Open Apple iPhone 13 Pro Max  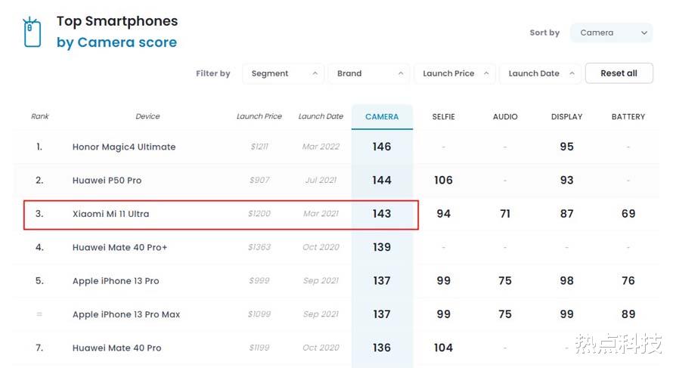point(126,314)
